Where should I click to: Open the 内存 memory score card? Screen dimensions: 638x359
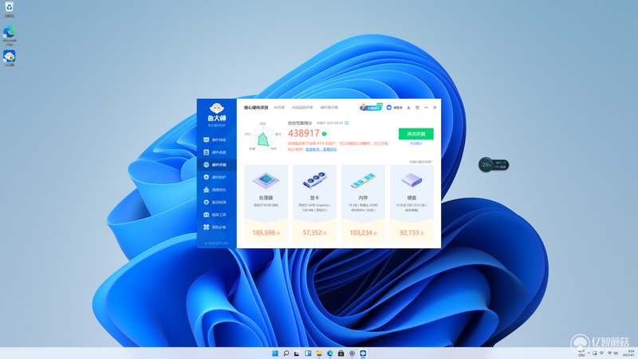(x=363, y=203)
